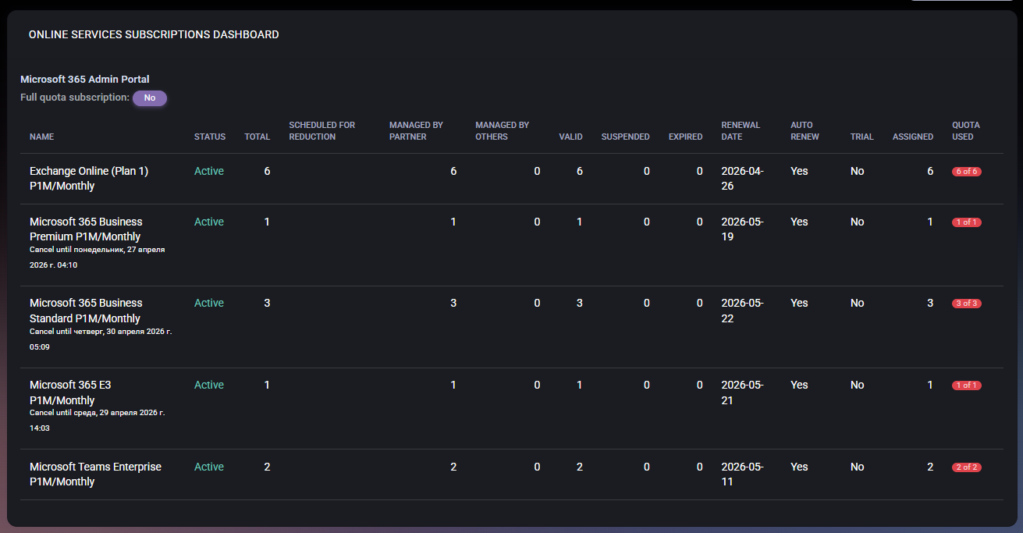Click the ONLINE SERVICES SUBSCRIPTIONS DASHBOARD title
1023x533 pixels.
click(153, 34)
